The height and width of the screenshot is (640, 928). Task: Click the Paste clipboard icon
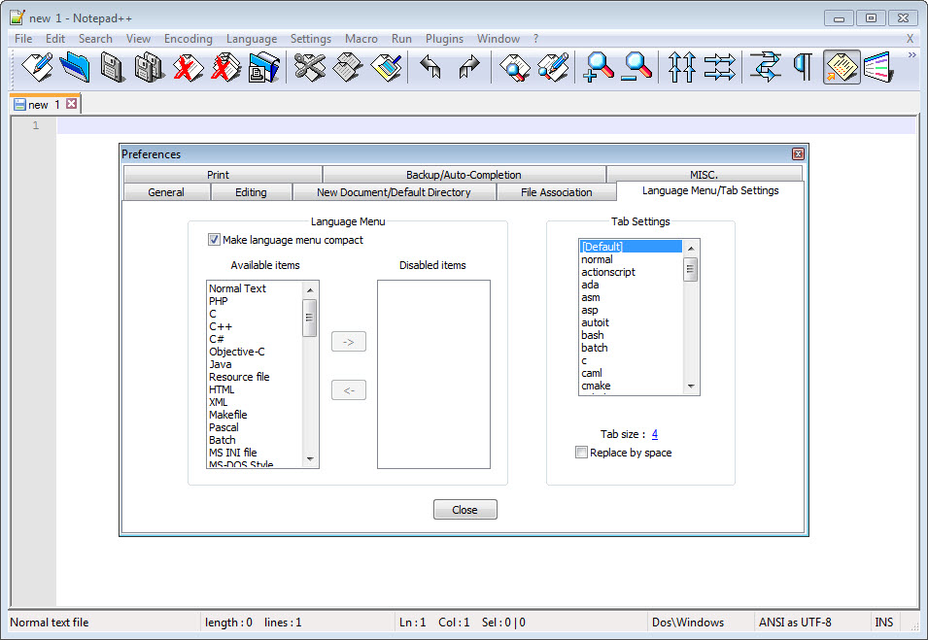tap(387, 67)
